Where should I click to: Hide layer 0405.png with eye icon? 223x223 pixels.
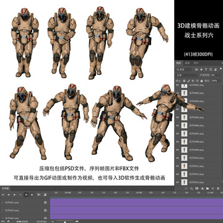177,118
